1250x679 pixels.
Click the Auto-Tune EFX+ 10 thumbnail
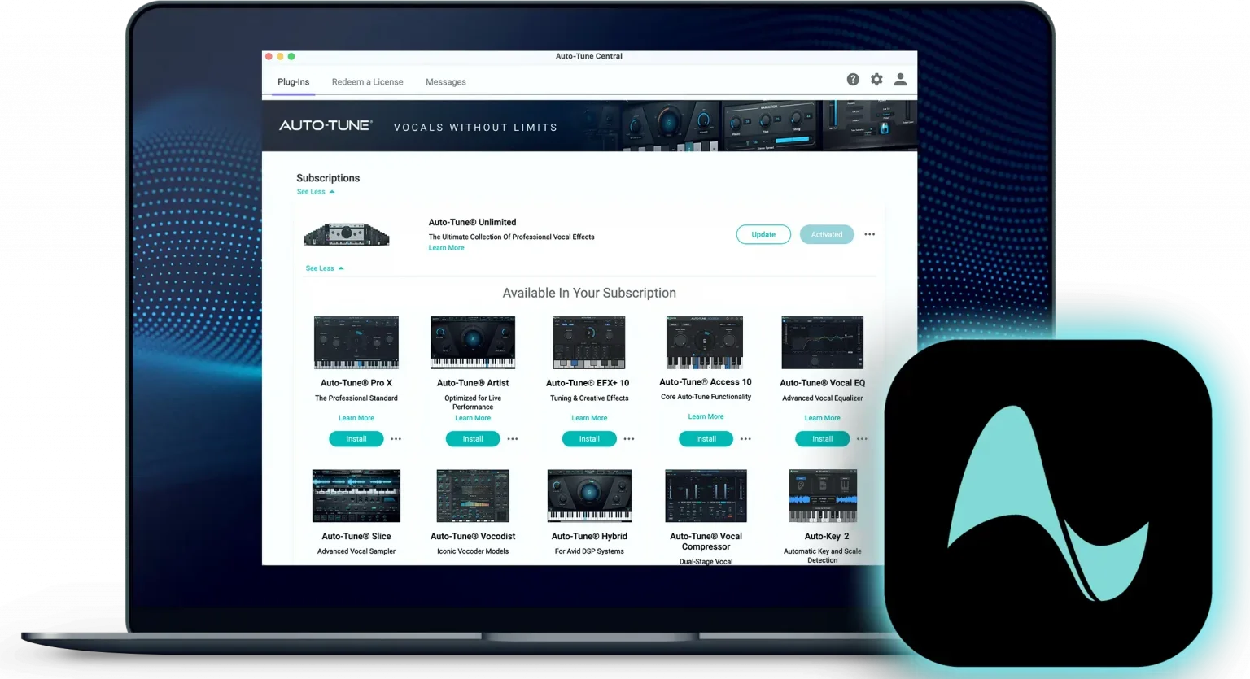pos(589,342)
